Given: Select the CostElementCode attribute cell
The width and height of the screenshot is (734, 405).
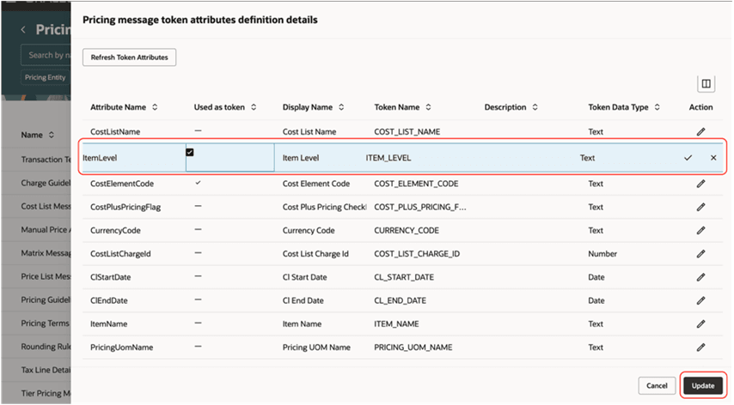Looking at the screenshot, I should (122, 184).
